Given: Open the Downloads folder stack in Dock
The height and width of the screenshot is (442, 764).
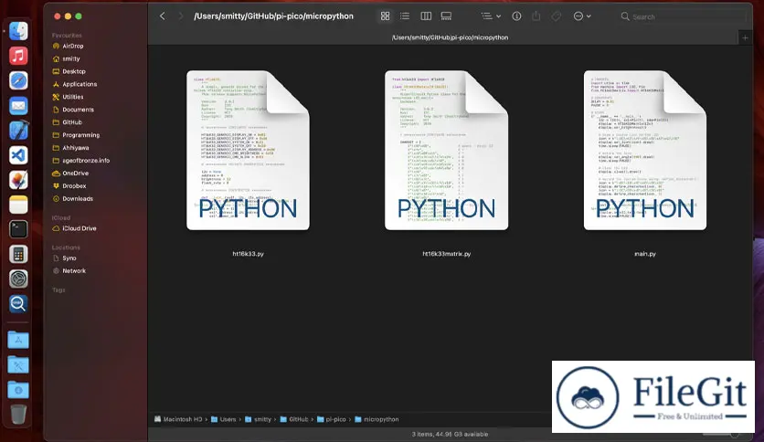Looking at the screenshot, I should 18,390.
